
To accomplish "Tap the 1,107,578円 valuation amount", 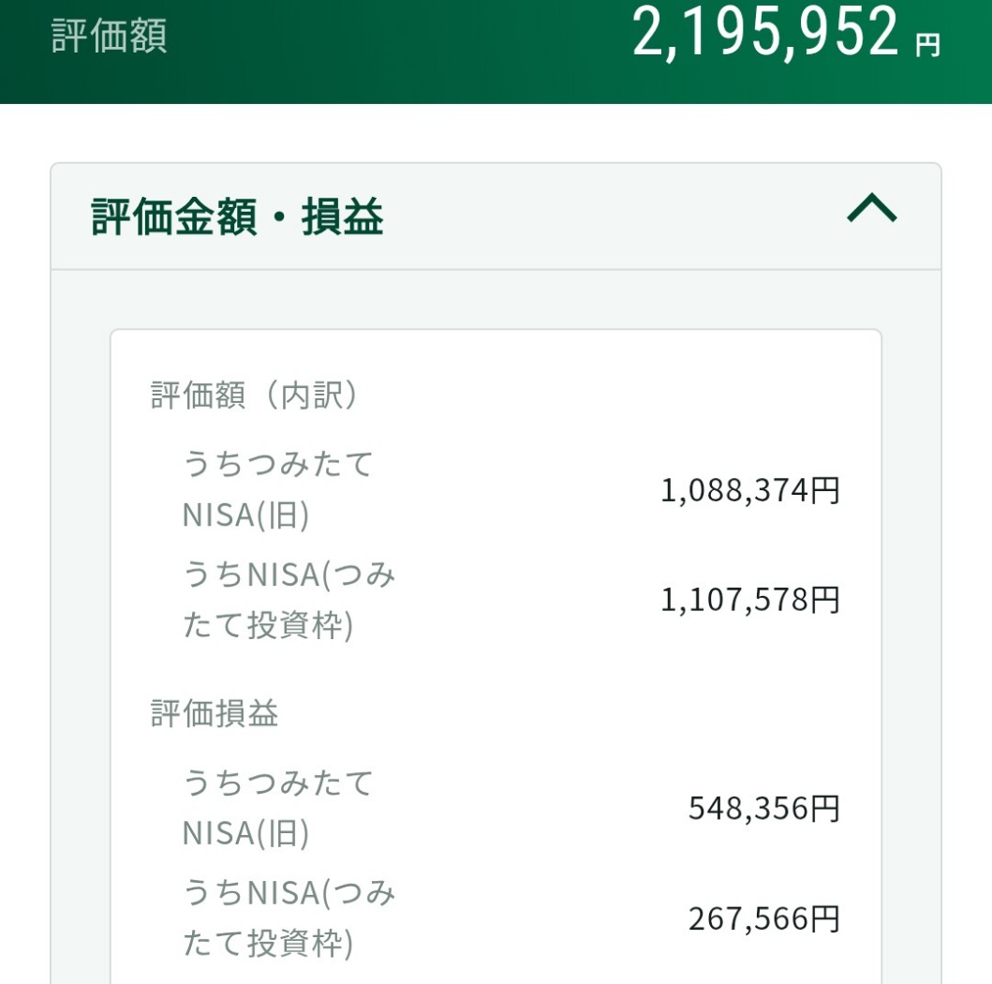I will point(750,600).
